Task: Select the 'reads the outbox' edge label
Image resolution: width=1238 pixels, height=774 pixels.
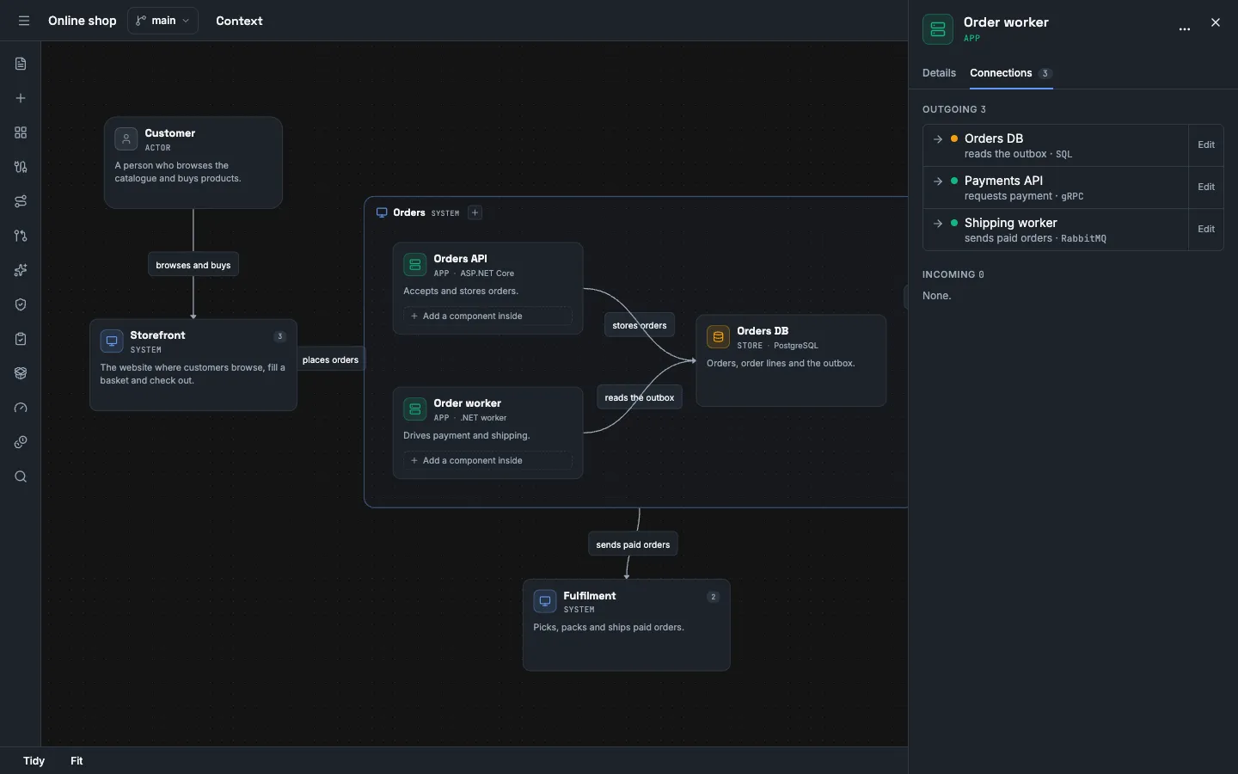Action: [x=640, y=397]
